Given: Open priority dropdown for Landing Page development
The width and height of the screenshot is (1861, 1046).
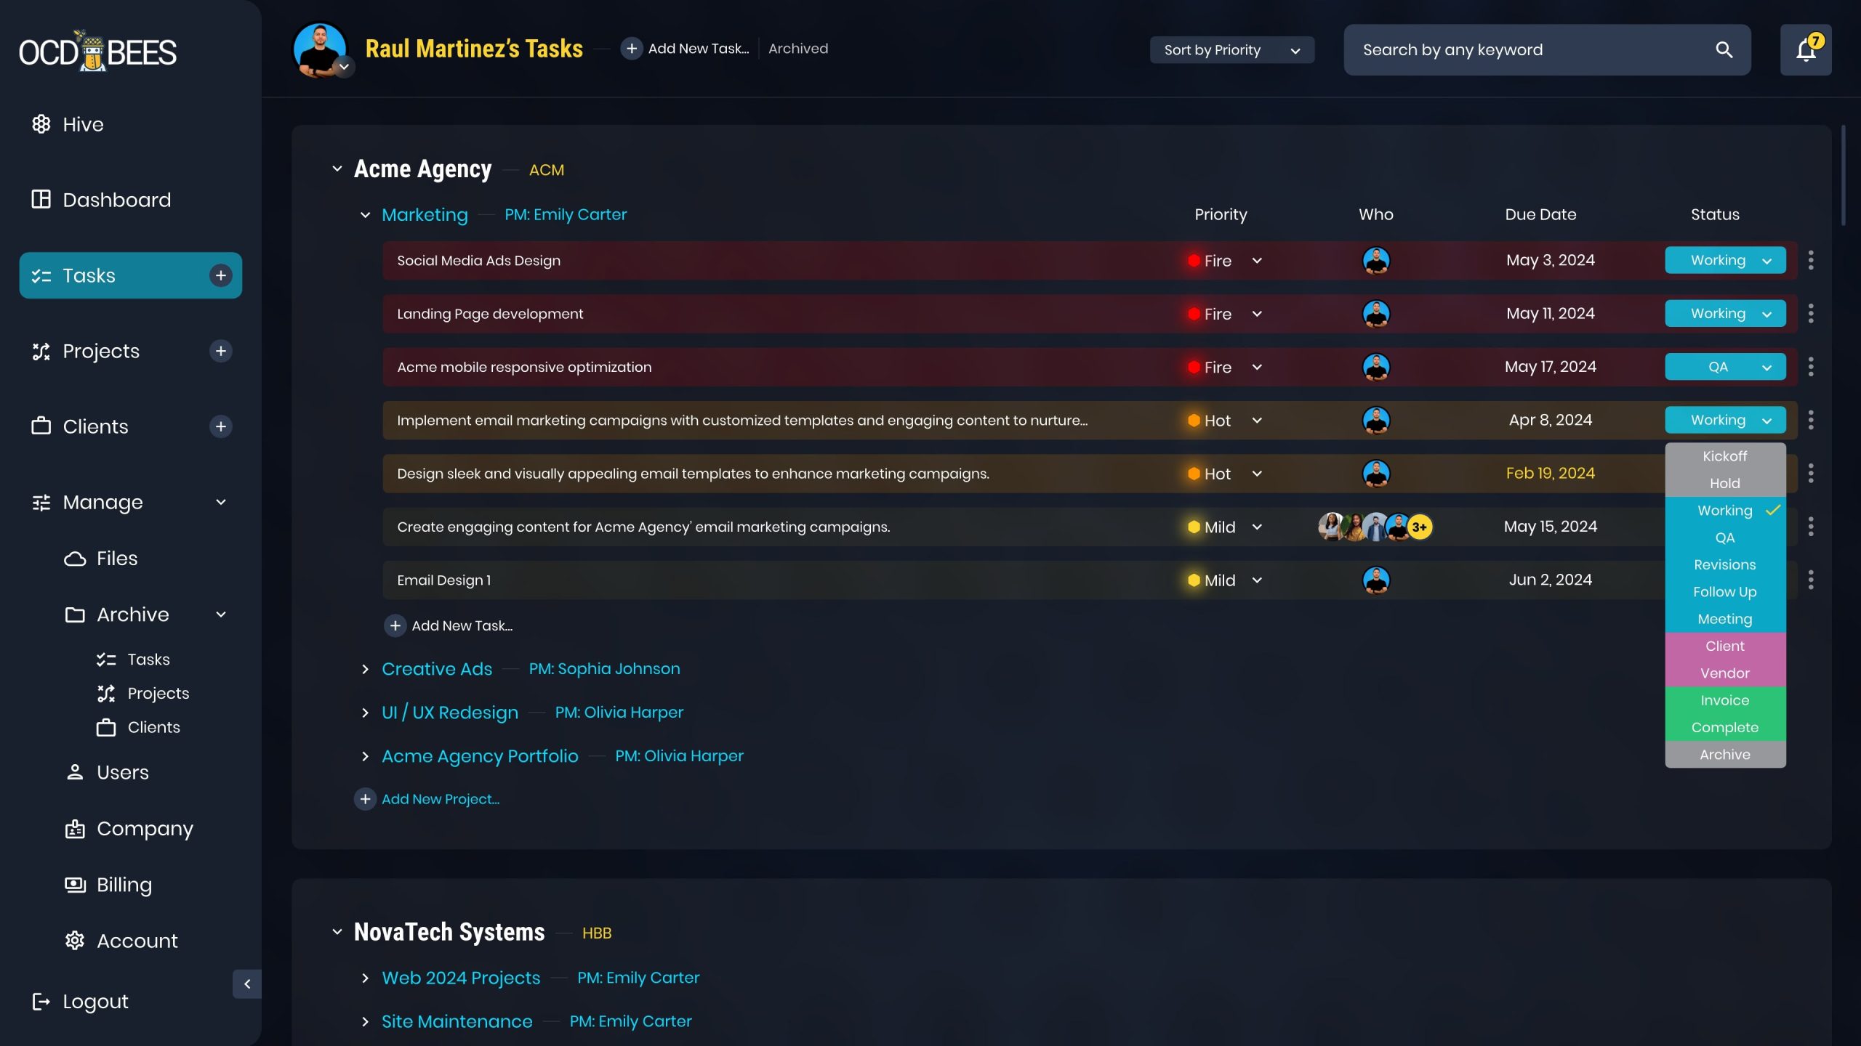Looking at the screenshot, I should coord(1257,314).
